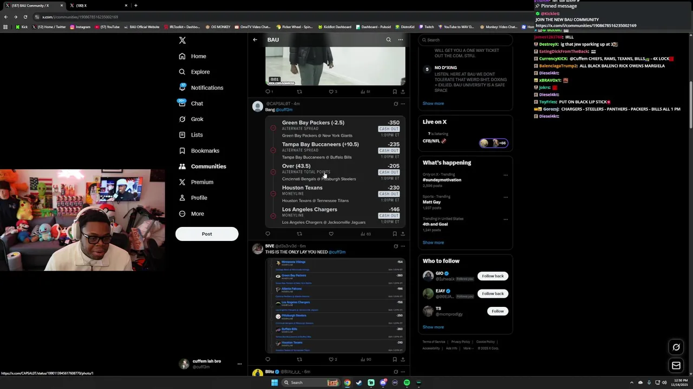This screenshot has width=693, height=389.
Task: Open the floating Grok button
Action: pyautogui.click(x=676, y=347)
